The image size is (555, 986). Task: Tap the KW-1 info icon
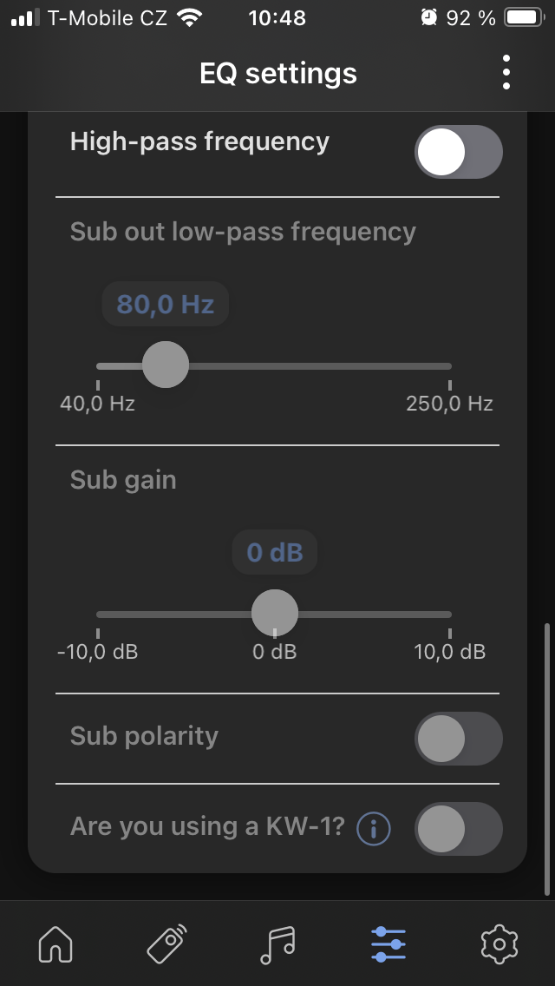(374, 829)
